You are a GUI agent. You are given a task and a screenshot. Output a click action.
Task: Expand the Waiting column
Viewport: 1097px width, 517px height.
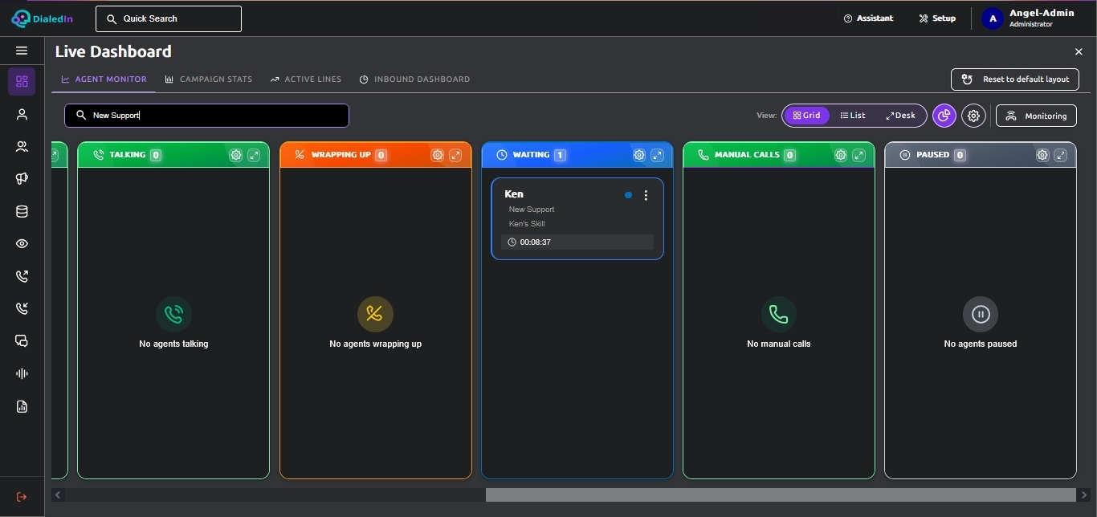click(657, 155)
